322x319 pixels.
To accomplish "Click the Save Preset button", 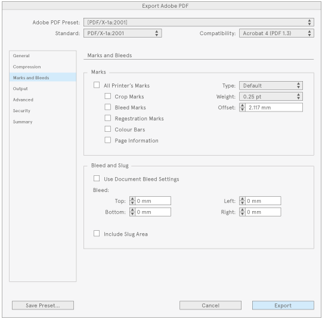I will pos(43,305).
